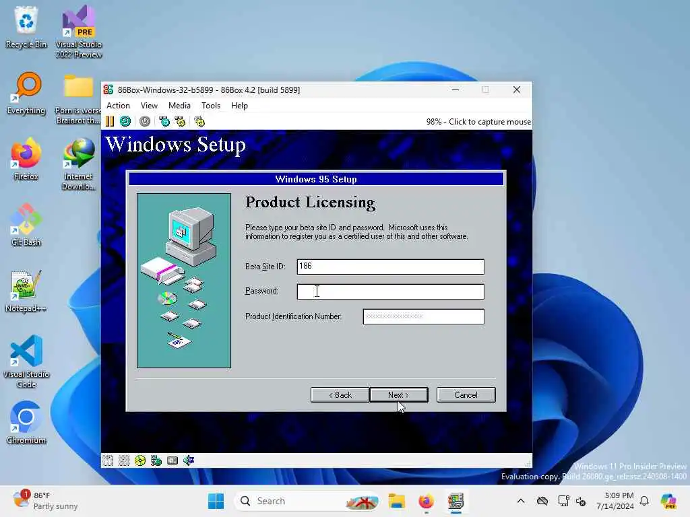Click first floppy drive status bar icon
This screenshot has height=517, width=690.
click(x=108, y=460)
